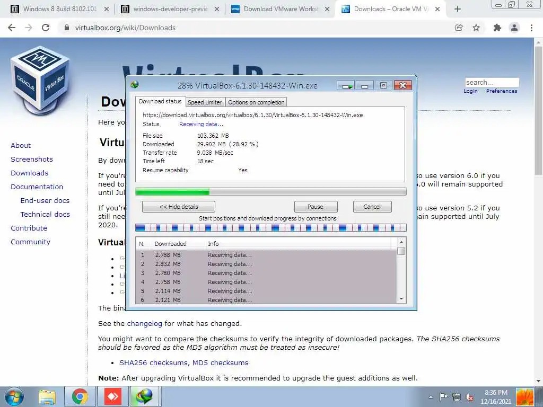Click the green arrow tray button in IDM dialog

click(x=346, y=85)
